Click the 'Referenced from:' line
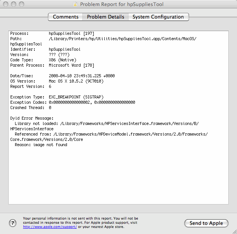Image resolution: width=237 pixels, height=234 pixels. 111,134
